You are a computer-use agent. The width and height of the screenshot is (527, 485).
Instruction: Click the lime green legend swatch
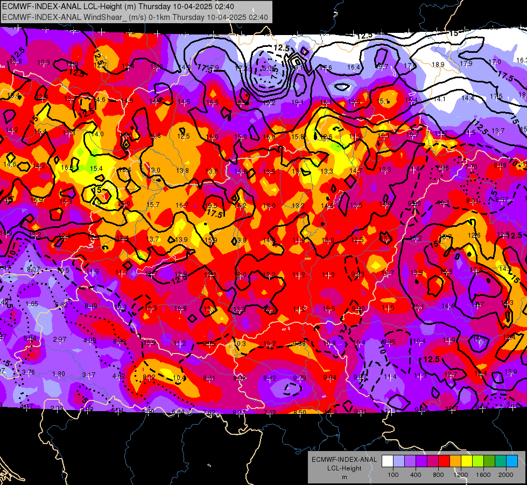pos(478,461)
